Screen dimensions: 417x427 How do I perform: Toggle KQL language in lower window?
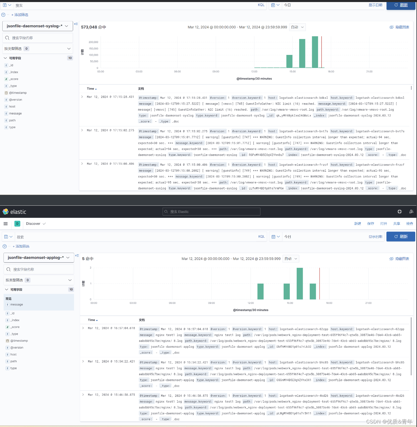(x=262, y=237)
